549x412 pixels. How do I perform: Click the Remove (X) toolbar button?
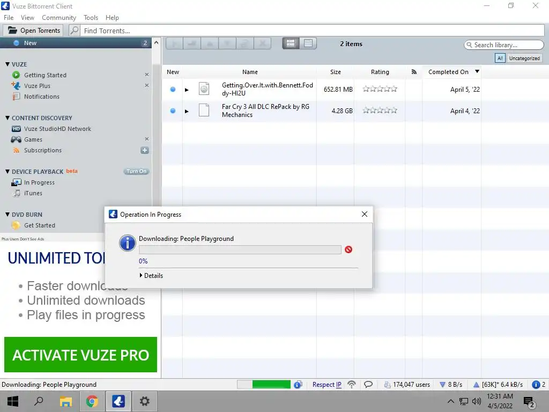(x=262, y=43)
